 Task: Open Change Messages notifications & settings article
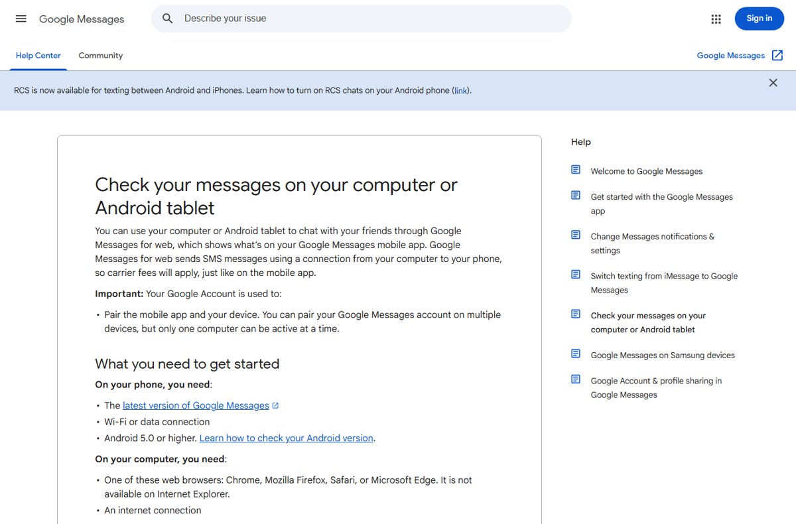[x=653, y=243]
